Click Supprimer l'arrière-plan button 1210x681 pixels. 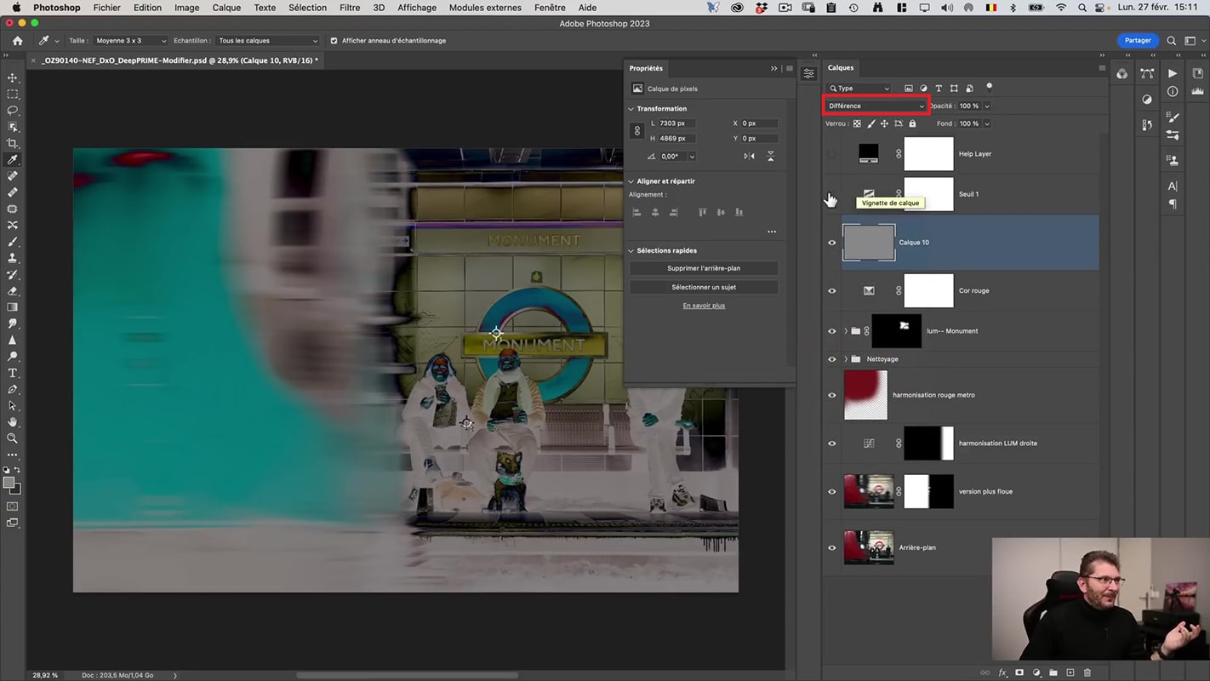pyautogui.click(x=704, y=268)
